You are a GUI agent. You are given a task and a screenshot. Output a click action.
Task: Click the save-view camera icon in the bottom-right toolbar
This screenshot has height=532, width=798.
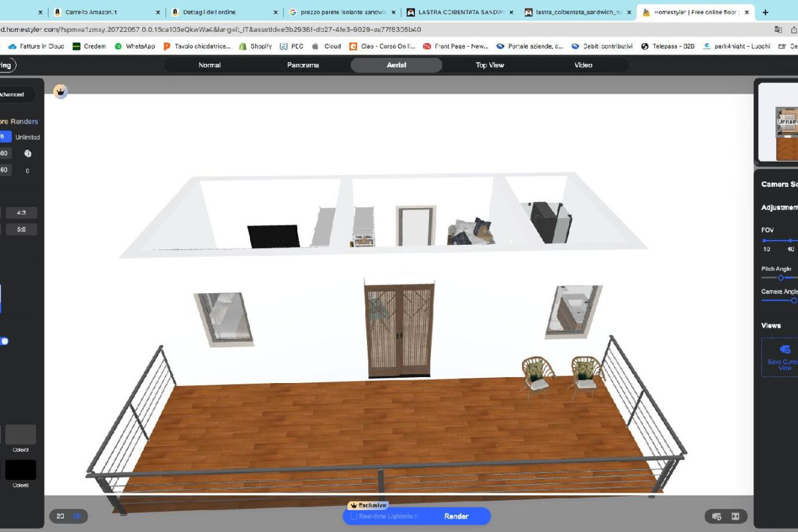pos(716,516)
